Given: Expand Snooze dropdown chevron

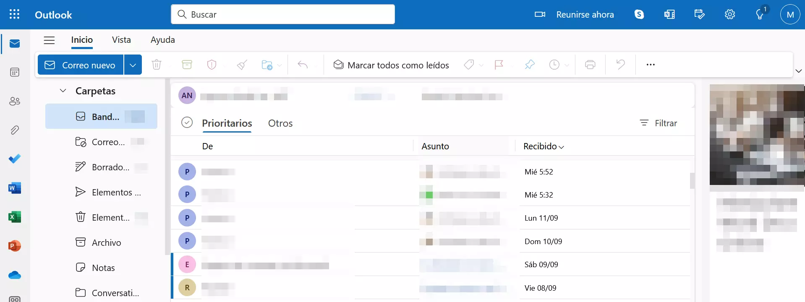Looking at the screenshot, I should point(567,65).
